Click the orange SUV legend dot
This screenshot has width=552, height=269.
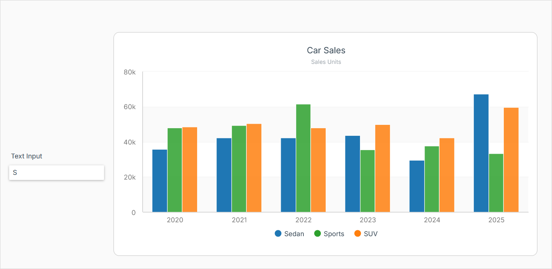358,234
